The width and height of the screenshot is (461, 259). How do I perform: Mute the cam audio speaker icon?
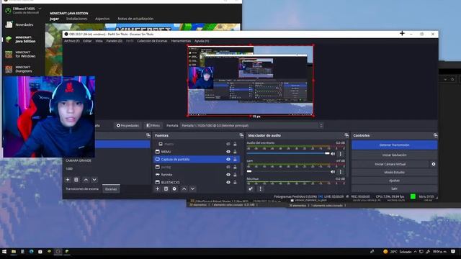point(333,172)
